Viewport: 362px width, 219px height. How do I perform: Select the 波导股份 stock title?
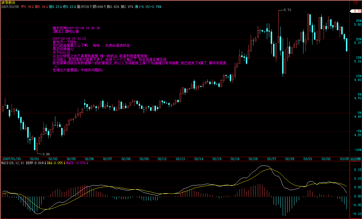8,2
